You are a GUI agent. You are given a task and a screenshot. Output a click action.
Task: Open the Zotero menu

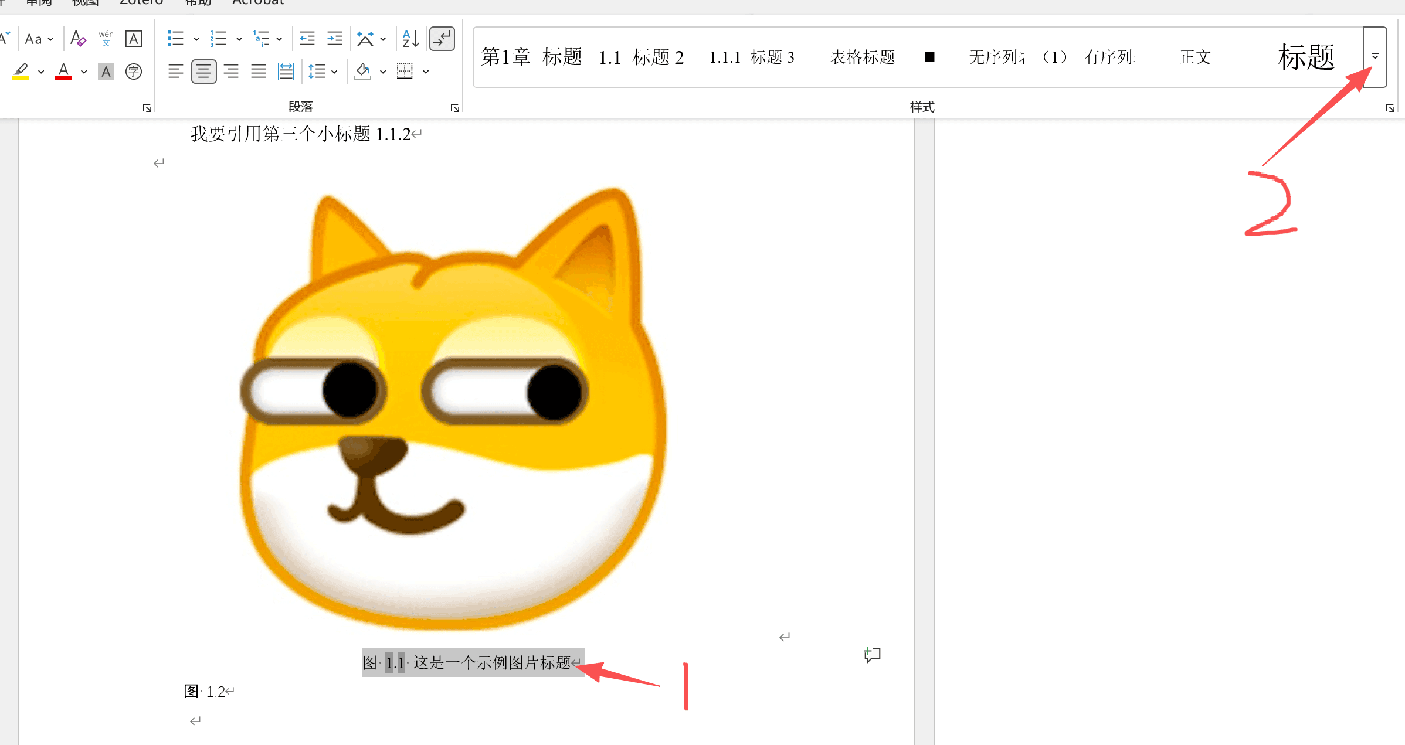pos(140,3)
